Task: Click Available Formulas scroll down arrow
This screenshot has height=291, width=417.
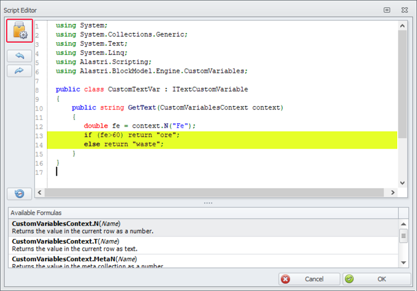Action: point(403,263)
